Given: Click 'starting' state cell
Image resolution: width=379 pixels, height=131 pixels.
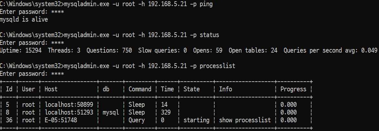Looking at the screenshot, I should point(196,120).
